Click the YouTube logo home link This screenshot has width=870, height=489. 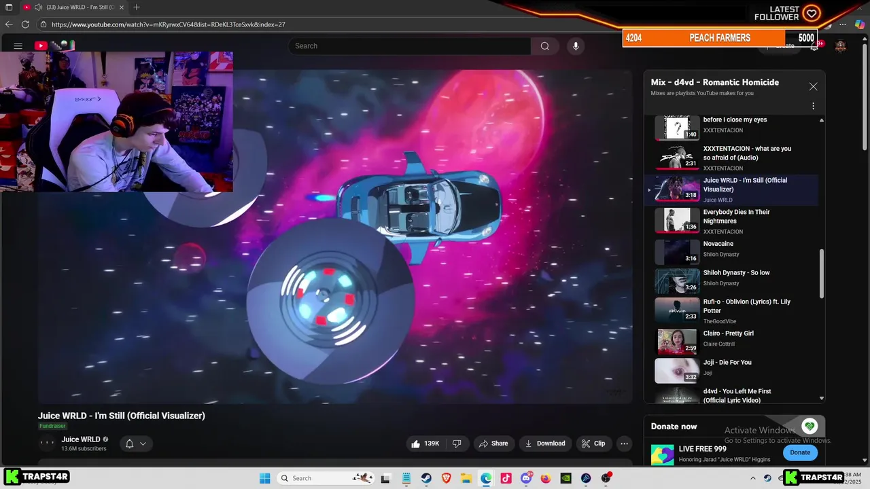pos(54,46)
